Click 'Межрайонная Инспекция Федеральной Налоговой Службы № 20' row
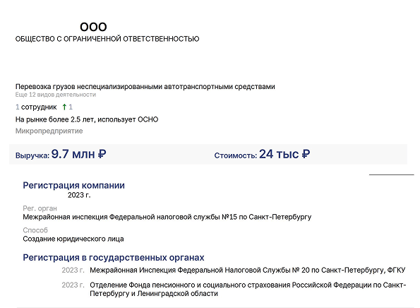Viewport: 420px width, 308px height. 248,270
